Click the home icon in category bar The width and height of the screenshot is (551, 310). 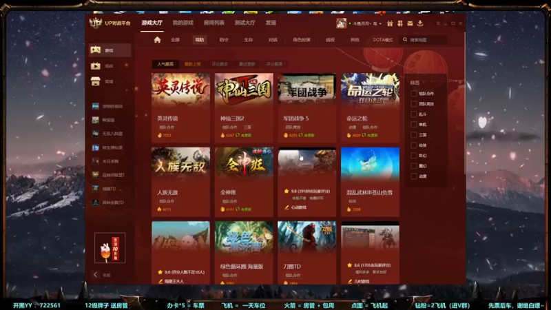[x=157, y=40]
